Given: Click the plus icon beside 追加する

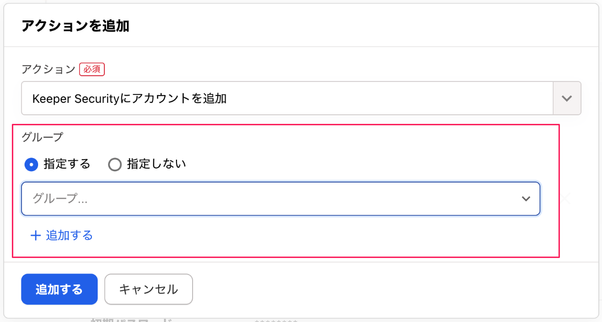Looking at the screenshot, I should pos(36,236).
